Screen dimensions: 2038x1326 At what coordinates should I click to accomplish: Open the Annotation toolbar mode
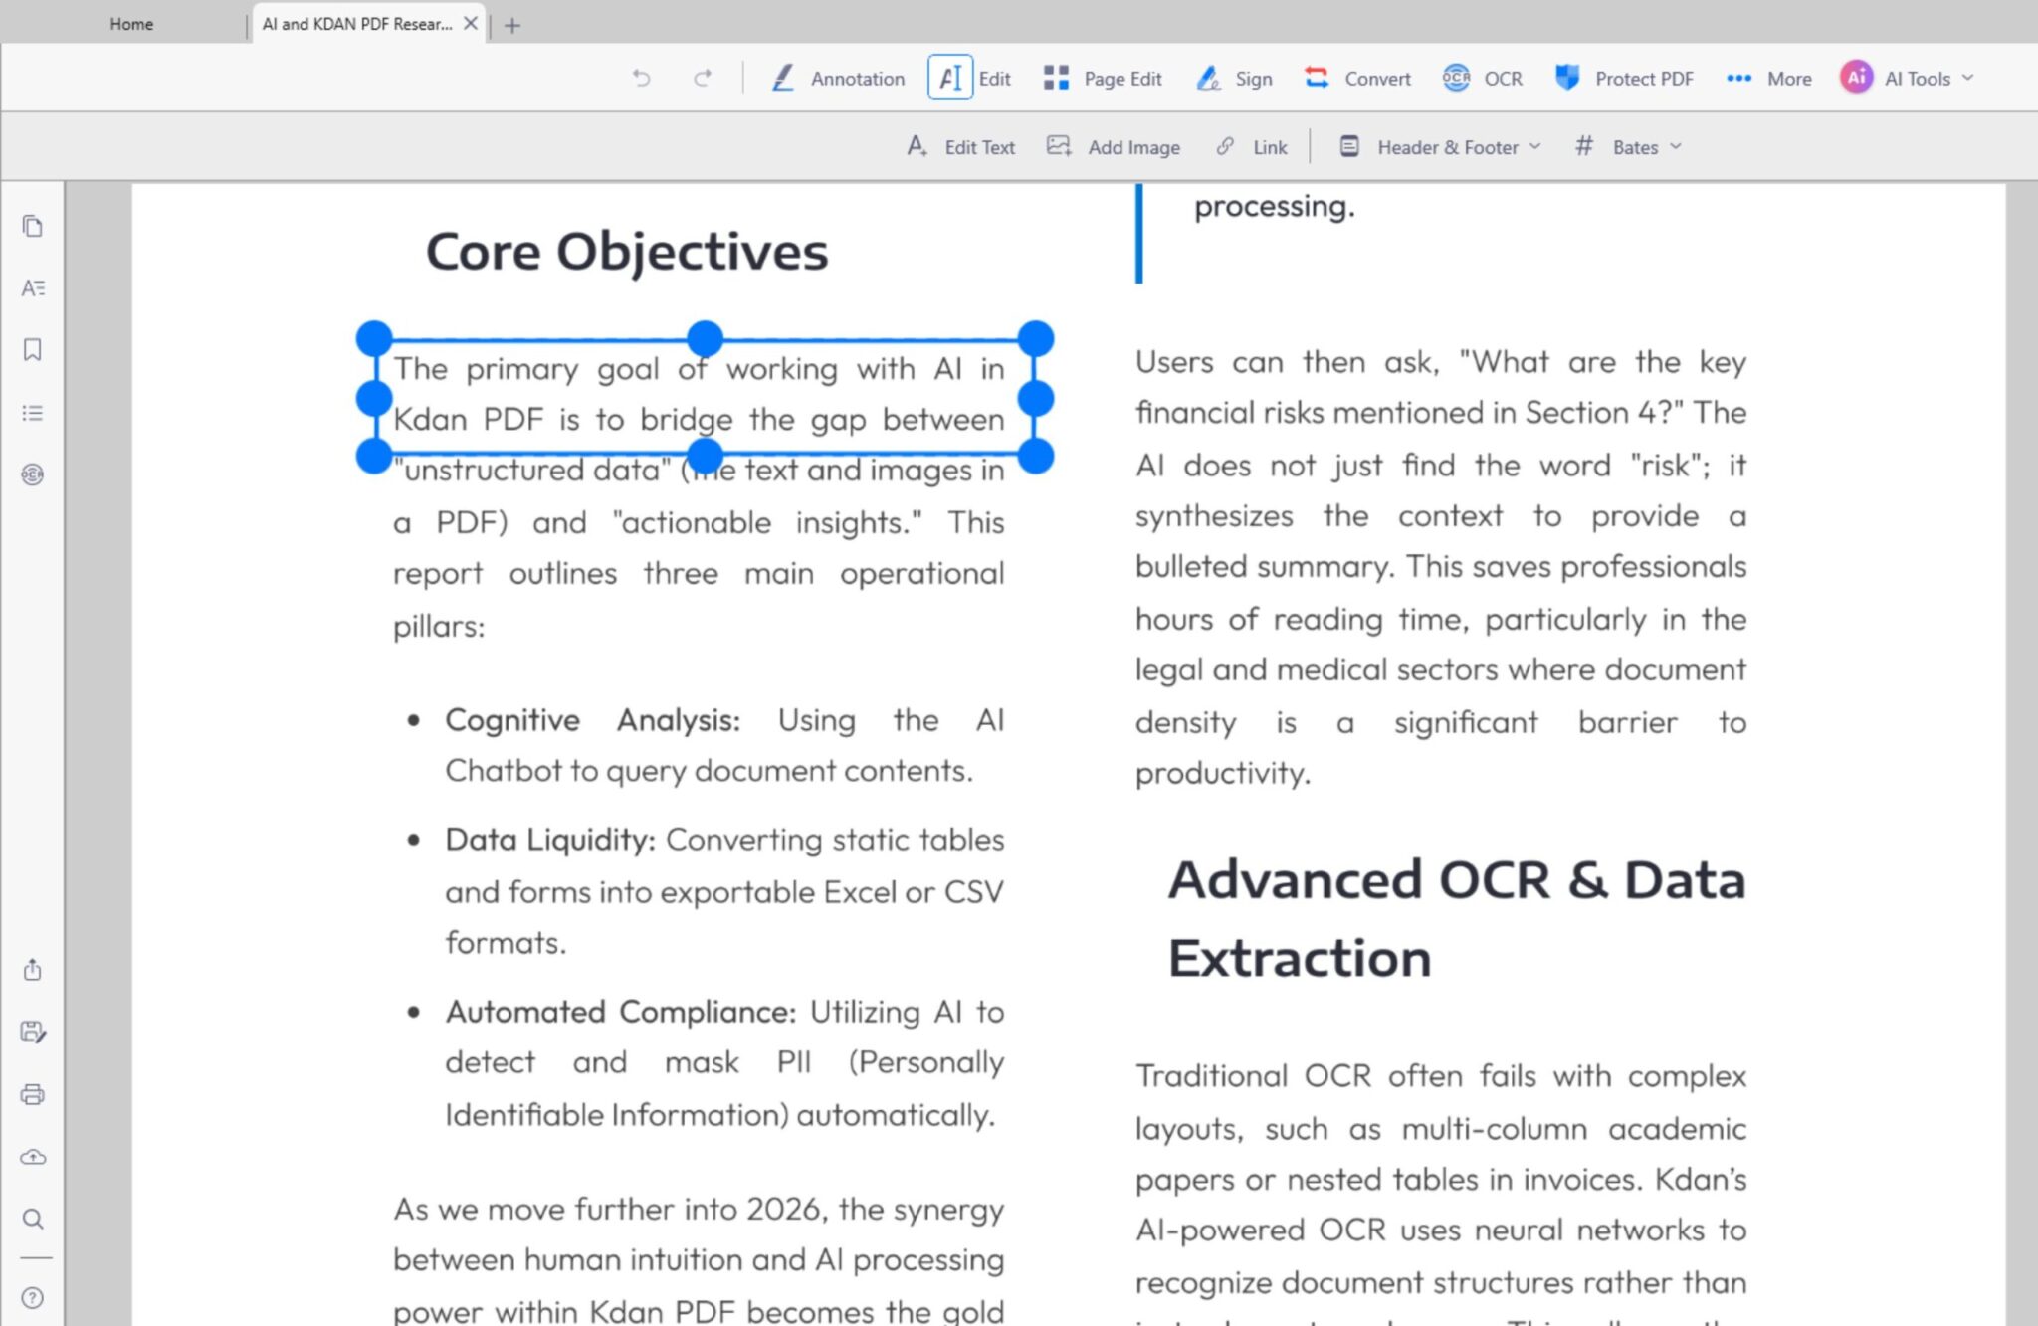tap(838, 78)
